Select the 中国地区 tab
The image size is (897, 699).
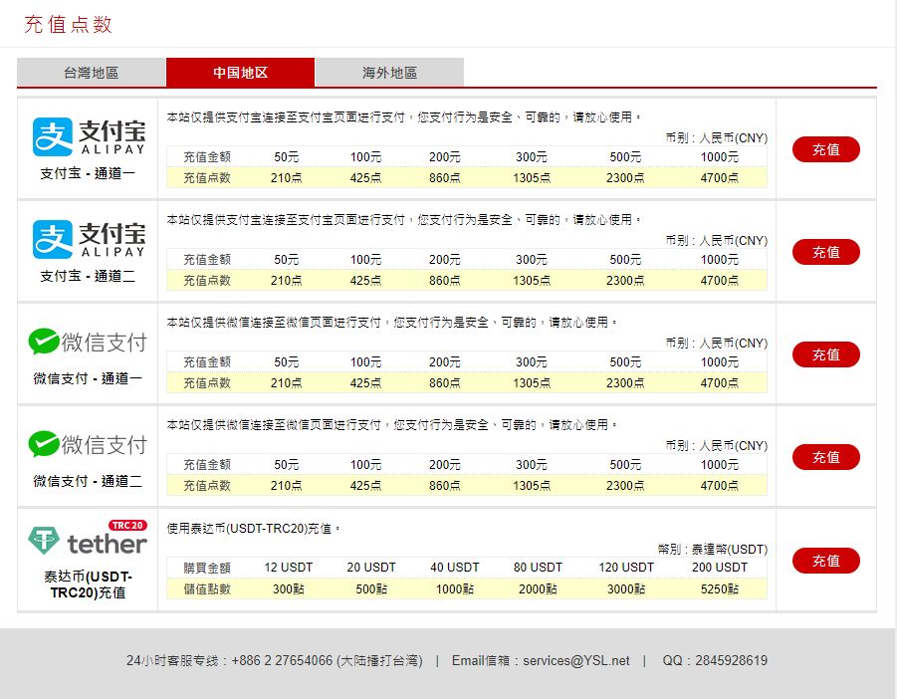[239, 72]
